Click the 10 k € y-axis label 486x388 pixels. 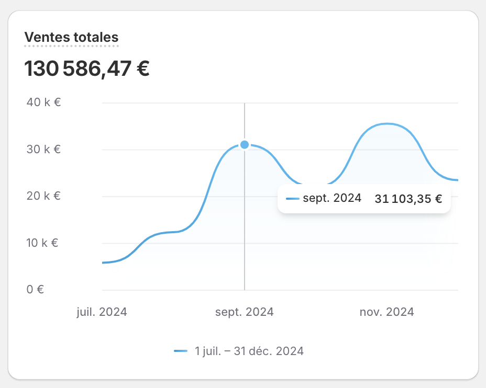tap(42, 243)
